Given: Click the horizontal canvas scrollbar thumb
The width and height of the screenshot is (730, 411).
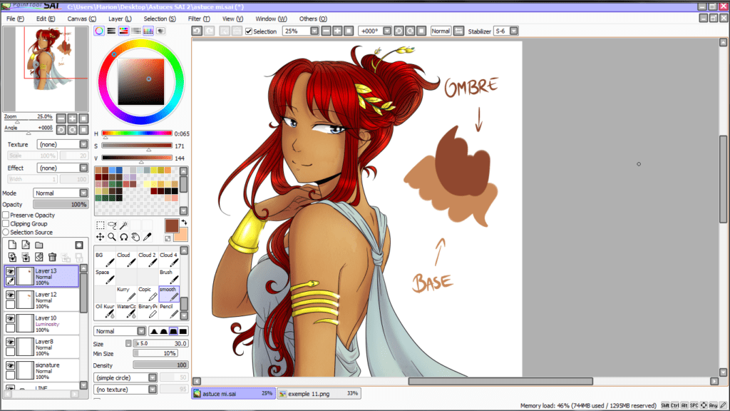Looking at the screenshot, I should [500, 381].
